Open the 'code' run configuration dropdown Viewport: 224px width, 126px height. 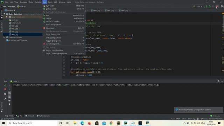pyautogui.click(x=198, y=6)
